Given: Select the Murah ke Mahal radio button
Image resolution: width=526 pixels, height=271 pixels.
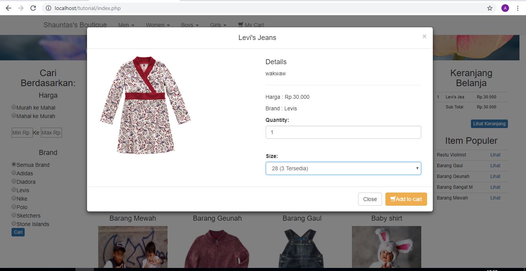Looking at the screenshot, I should 14,107.
